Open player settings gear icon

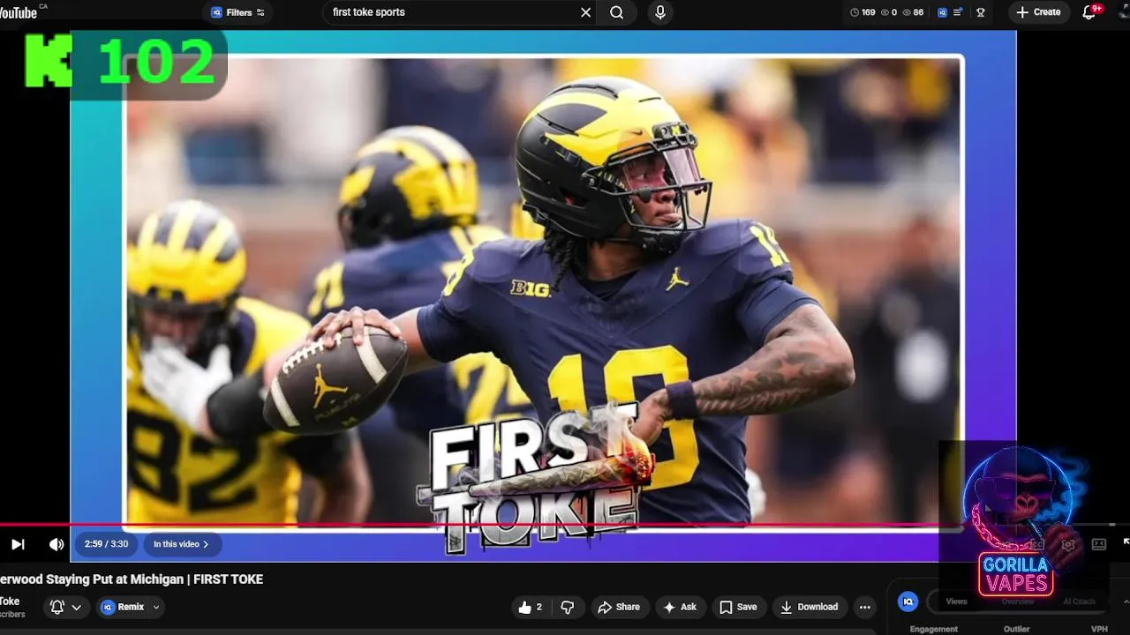coord(1068,544)
